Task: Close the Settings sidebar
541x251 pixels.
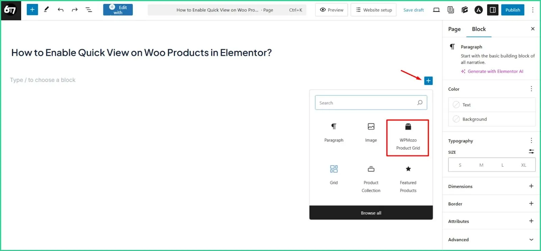Action: pos(533,29)
